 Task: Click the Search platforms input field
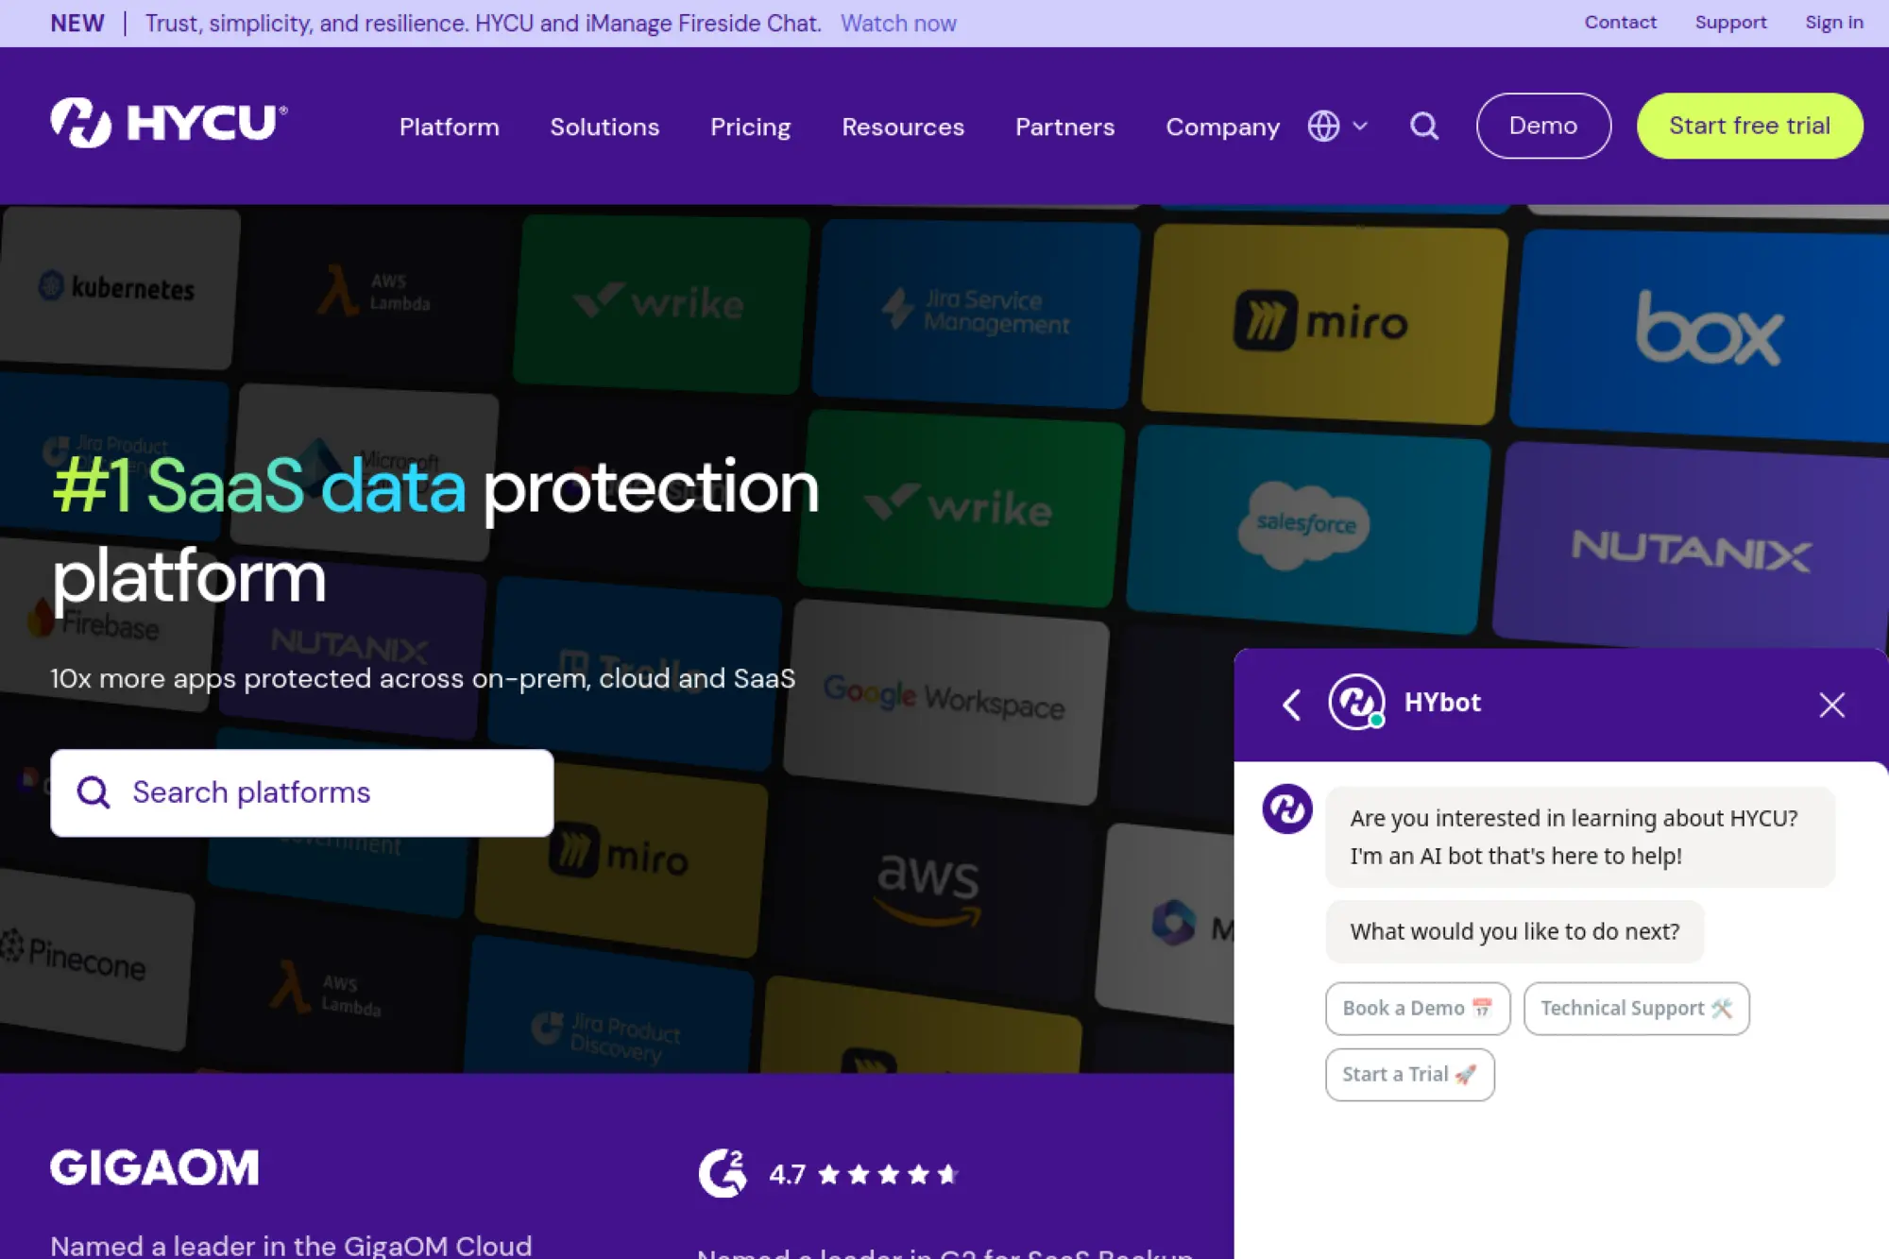[x=301, y=792]
